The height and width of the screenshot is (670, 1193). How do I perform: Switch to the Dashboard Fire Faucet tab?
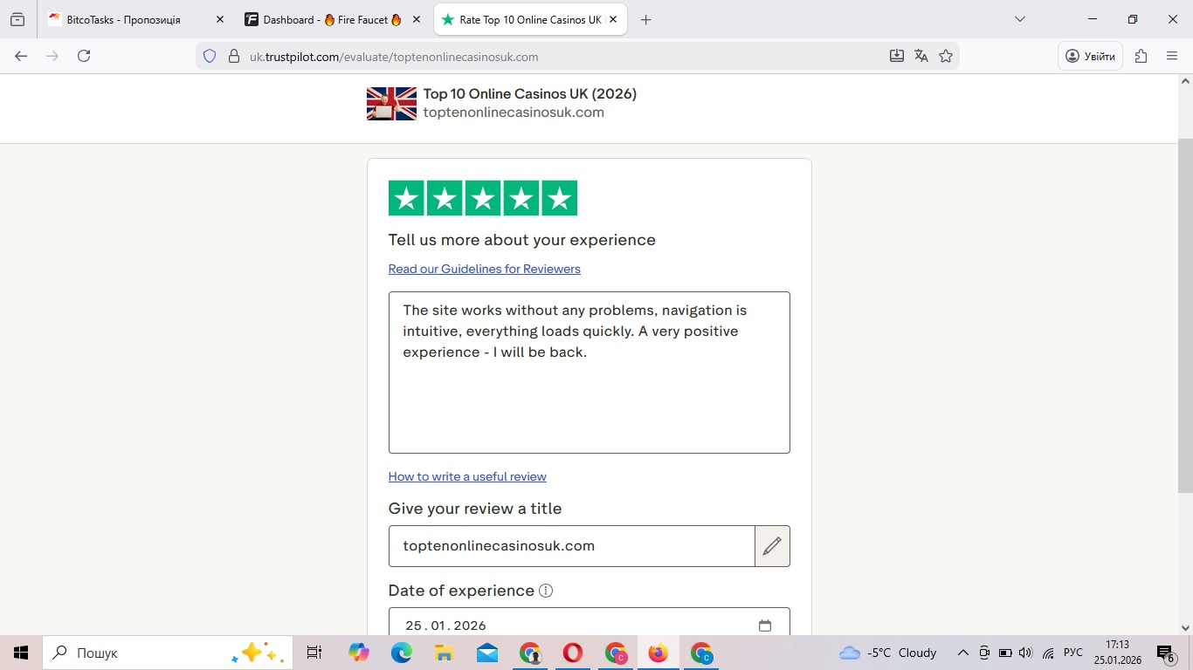334,19
